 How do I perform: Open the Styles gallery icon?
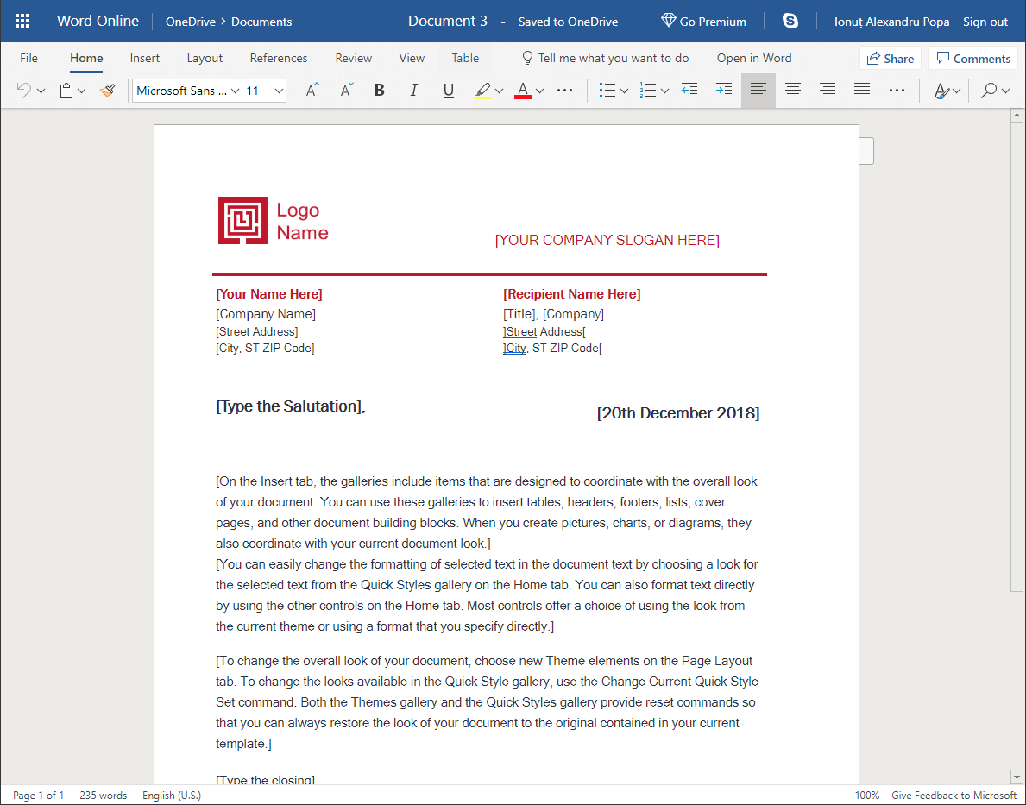[941, 91]
